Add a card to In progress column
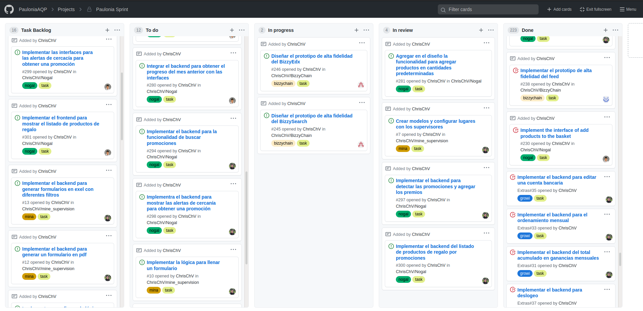The image size is (643, 311). (357, 30)
